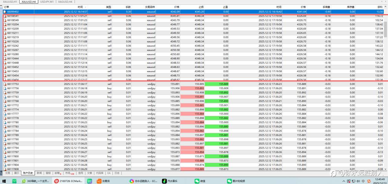The width and height of the screenshot is (388, 184).
Task: Open the 新闻 tab
Action: (39, 173)
